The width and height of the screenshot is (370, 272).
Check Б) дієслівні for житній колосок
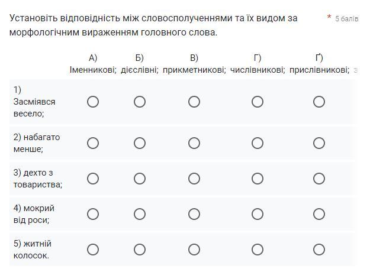coord(140,250)
